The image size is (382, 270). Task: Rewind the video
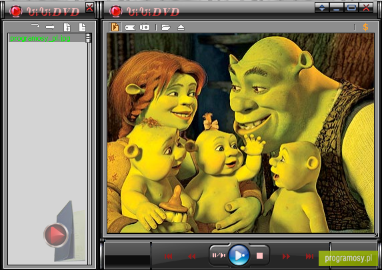192,257
